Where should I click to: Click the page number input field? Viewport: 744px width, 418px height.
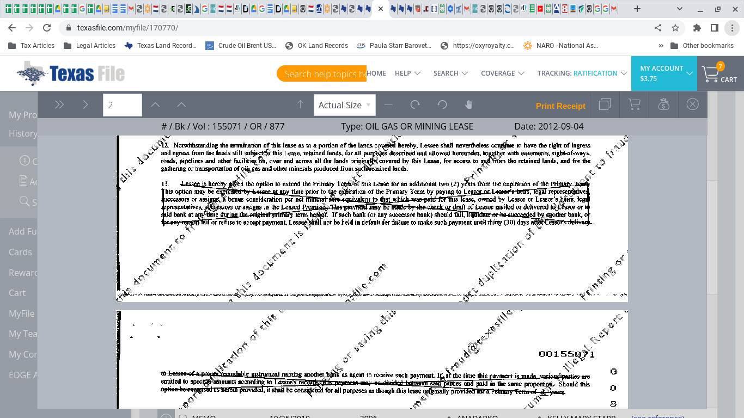[123, 105]
